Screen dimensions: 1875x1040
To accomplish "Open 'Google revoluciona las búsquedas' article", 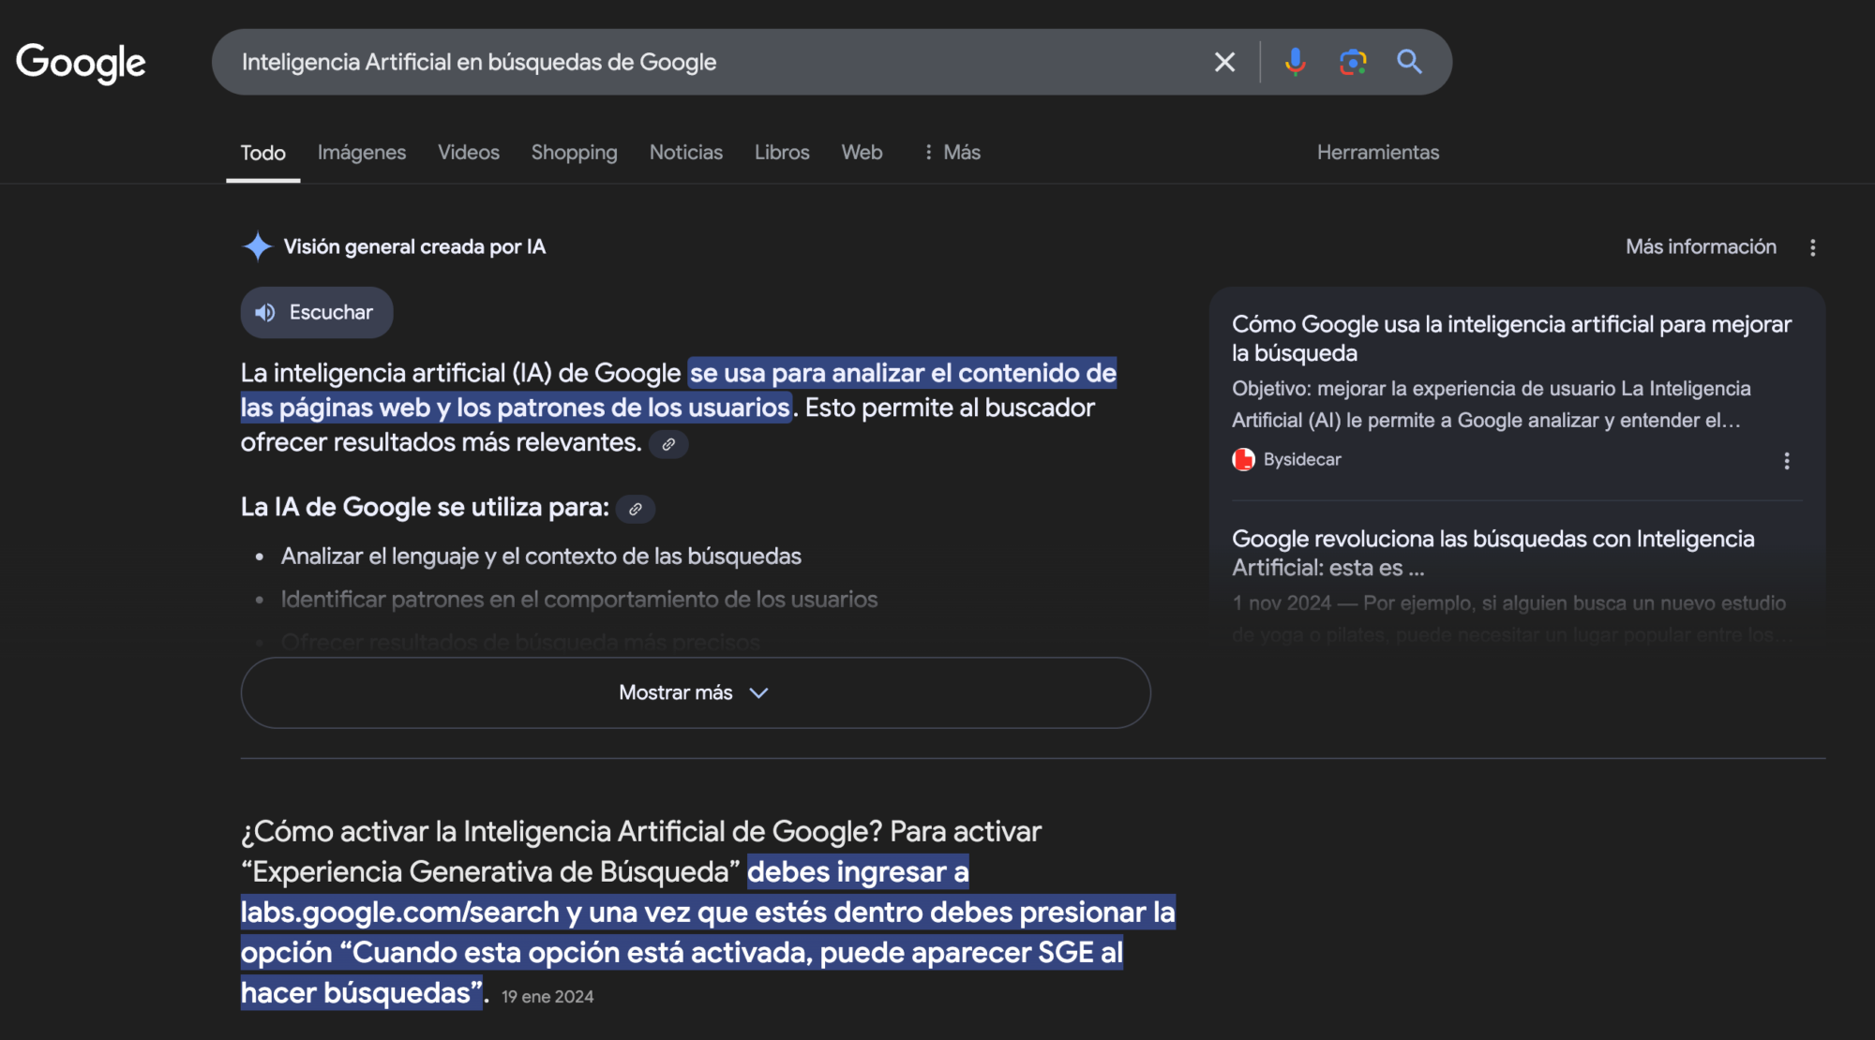I will [1492, 553].
